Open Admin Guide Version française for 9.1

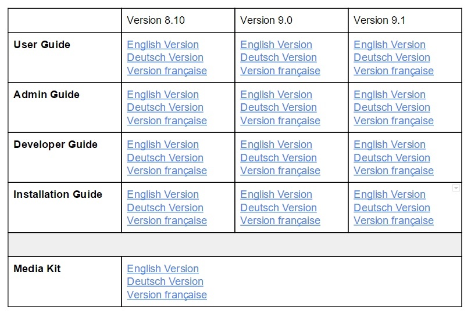(x=394, y=121)
